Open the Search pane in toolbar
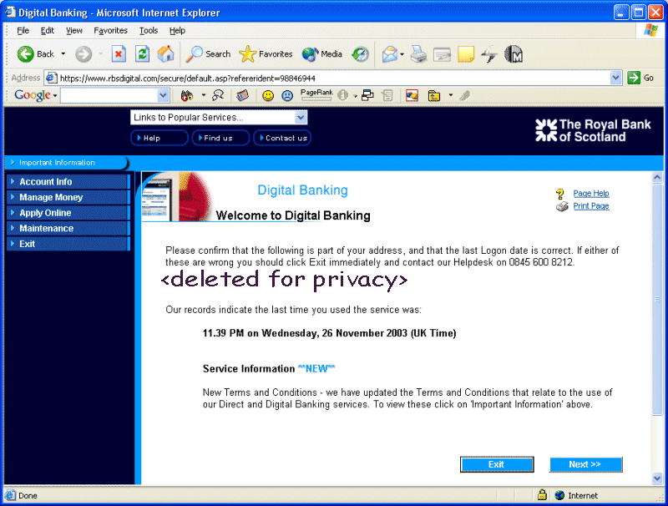Screen dimensions: 668x506 pyautogui.click(x=209, y=54)
